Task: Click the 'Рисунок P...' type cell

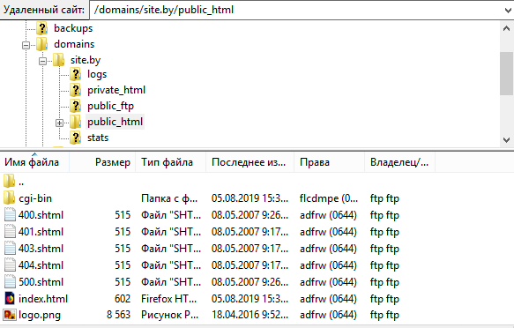Action: 170,315
